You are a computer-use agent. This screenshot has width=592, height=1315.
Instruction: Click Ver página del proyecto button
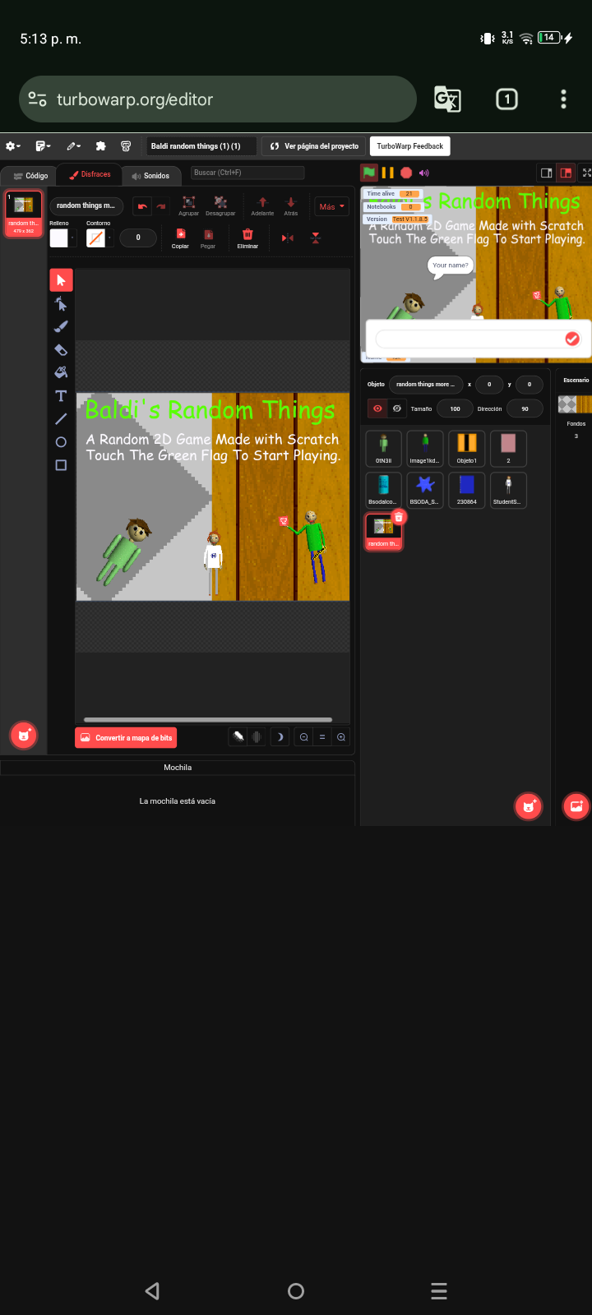point(315,146)
